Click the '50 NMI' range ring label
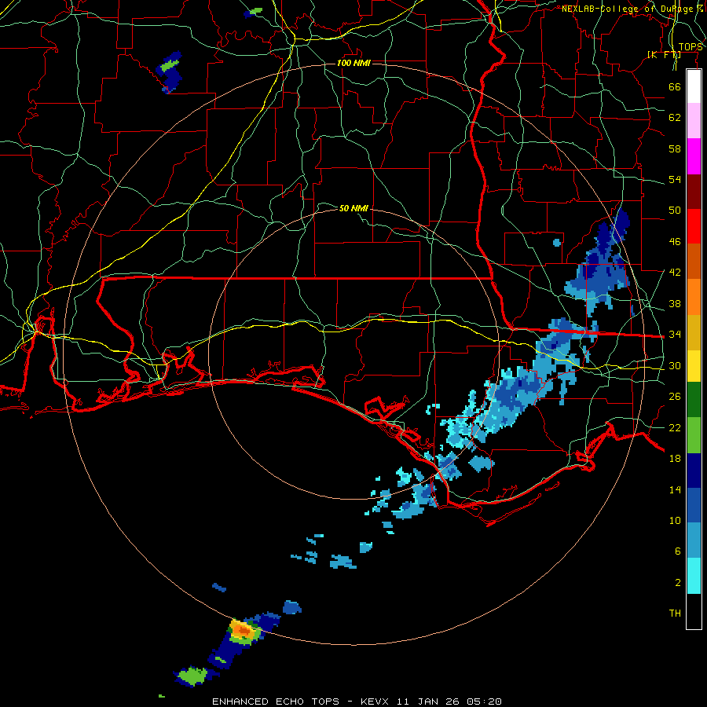Image resolution: width=707 pixels, height=707 pixels. click(x=353, y=208)
